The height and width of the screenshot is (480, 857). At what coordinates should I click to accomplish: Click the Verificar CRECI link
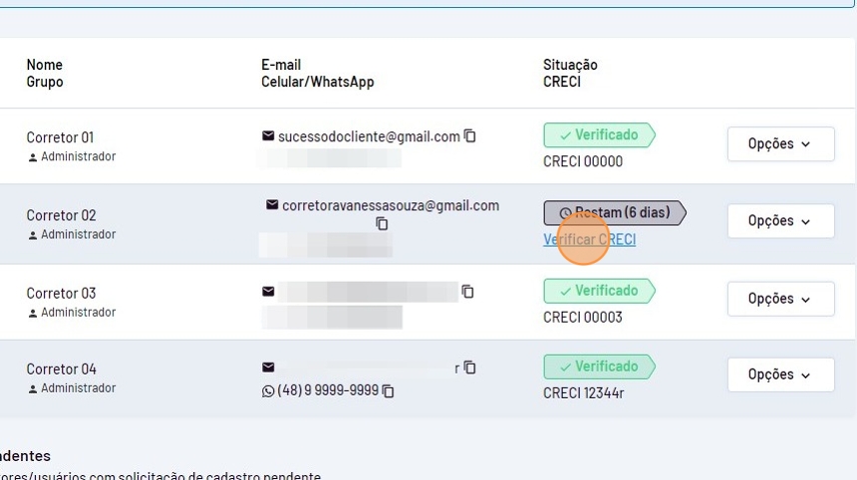pyautogui.click(x=589, y=240)
